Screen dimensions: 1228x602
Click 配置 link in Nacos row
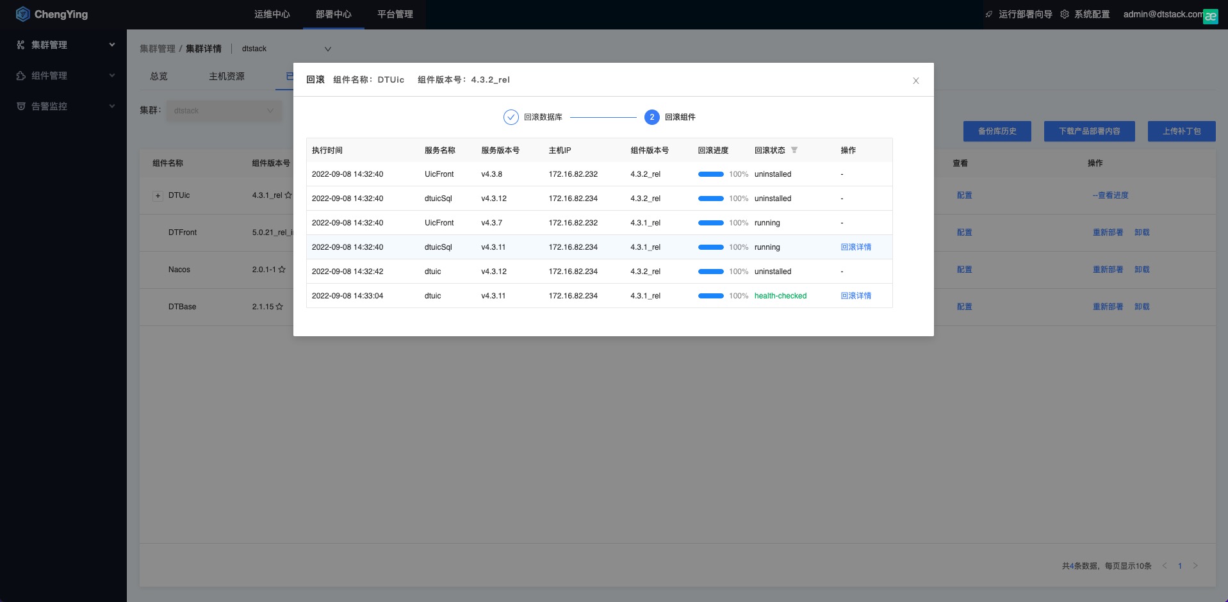coord(965,270)
